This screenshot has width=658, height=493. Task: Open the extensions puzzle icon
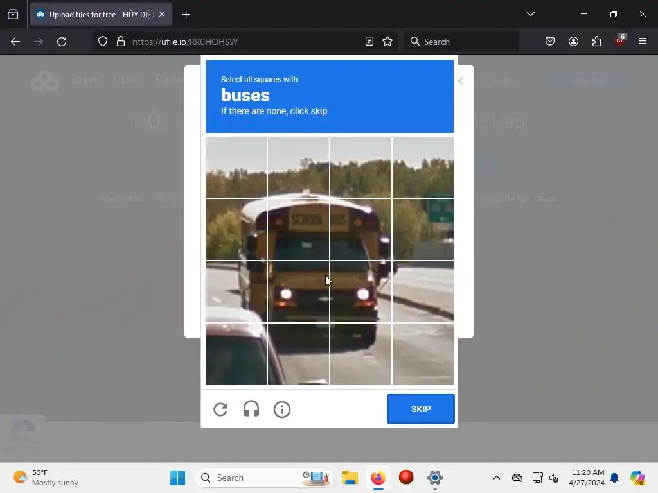(x=596, y=41)
